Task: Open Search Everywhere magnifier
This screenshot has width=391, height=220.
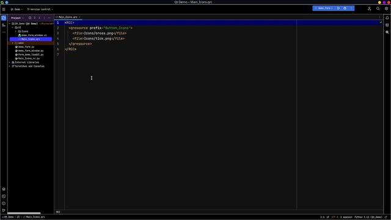Action: pyautogui.click(x=378, y=9)
